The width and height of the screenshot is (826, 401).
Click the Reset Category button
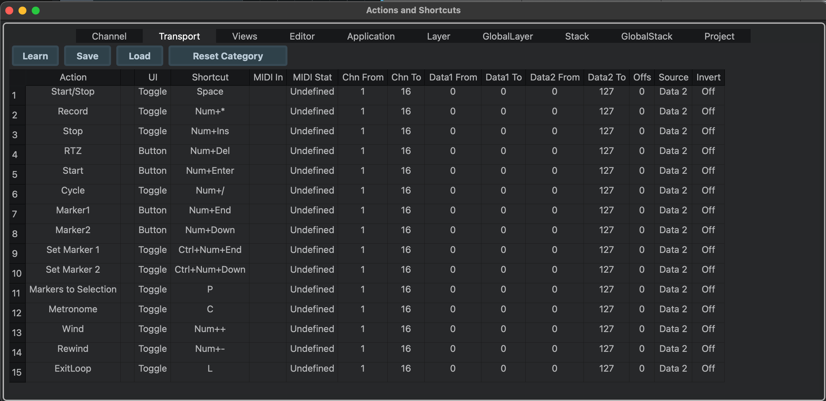click(x=228, y=56)
